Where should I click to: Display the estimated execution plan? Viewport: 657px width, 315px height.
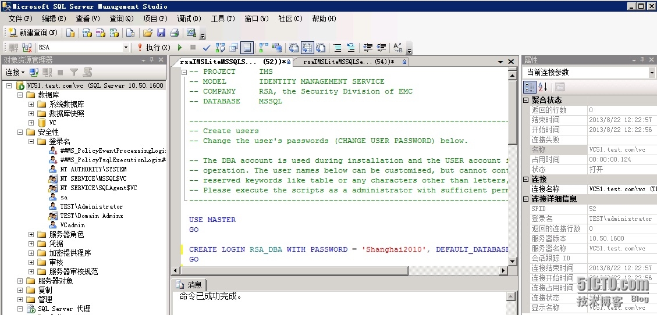coord(221,48)
